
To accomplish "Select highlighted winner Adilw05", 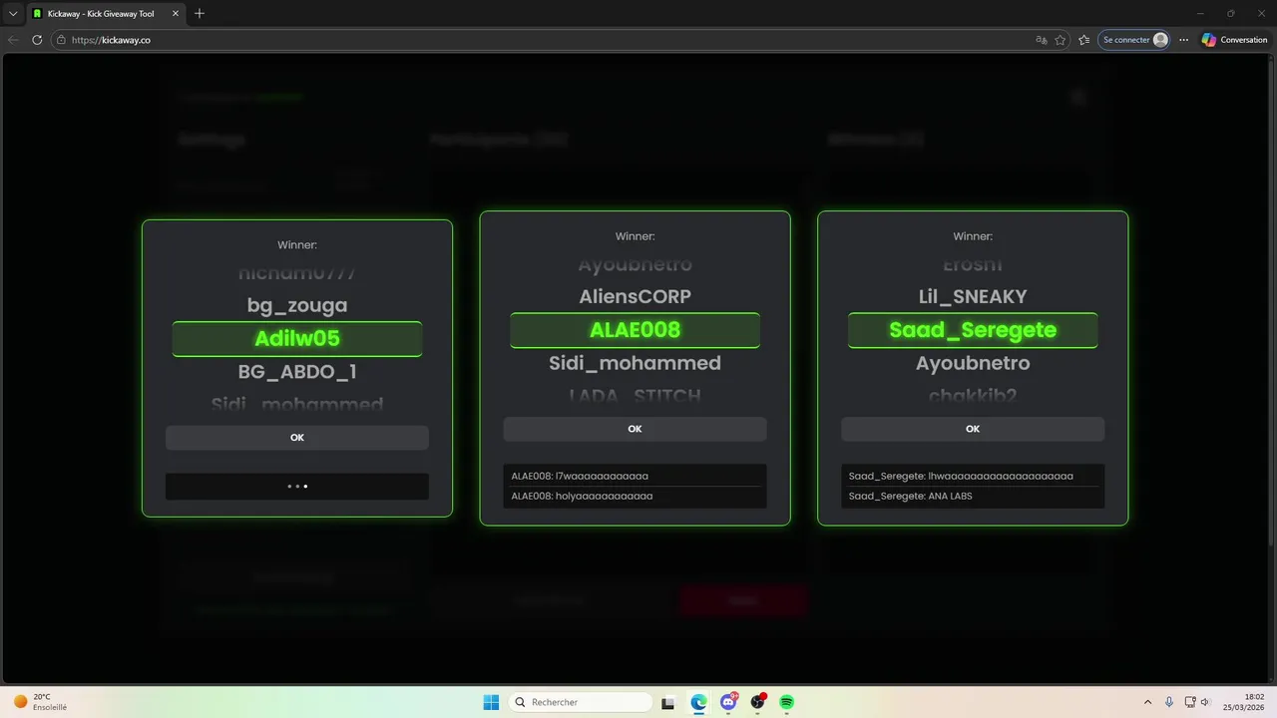I will (x=297, y=338).
